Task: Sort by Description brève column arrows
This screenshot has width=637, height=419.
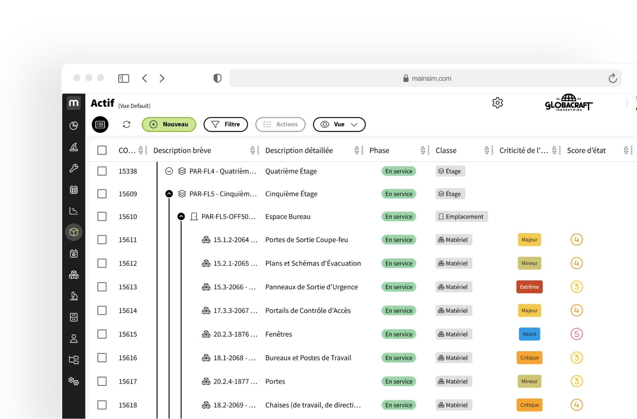Action: (x=253, y=150)
